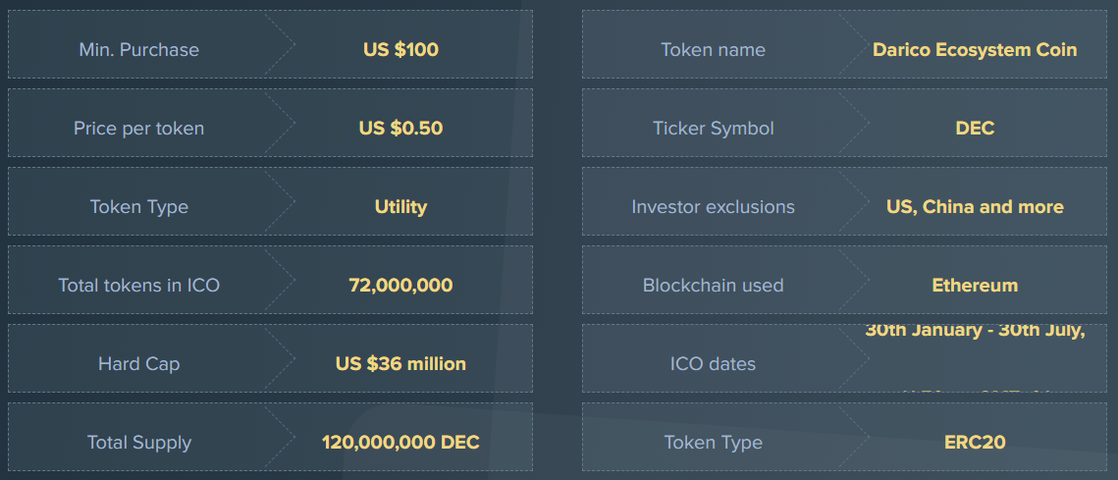This screenshot has height=480, width=1118.
Task: Click the Utility token type value
Action: click(x=400, y=207)
